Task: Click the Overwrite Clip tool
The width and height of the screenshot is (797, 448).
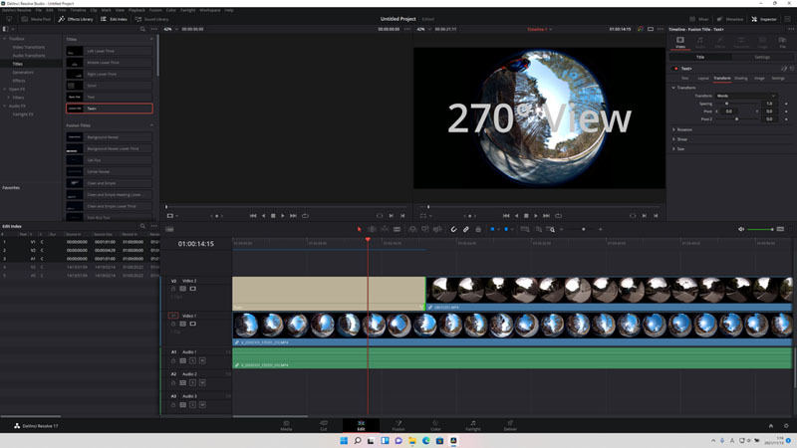Action: tap(425, 230)
